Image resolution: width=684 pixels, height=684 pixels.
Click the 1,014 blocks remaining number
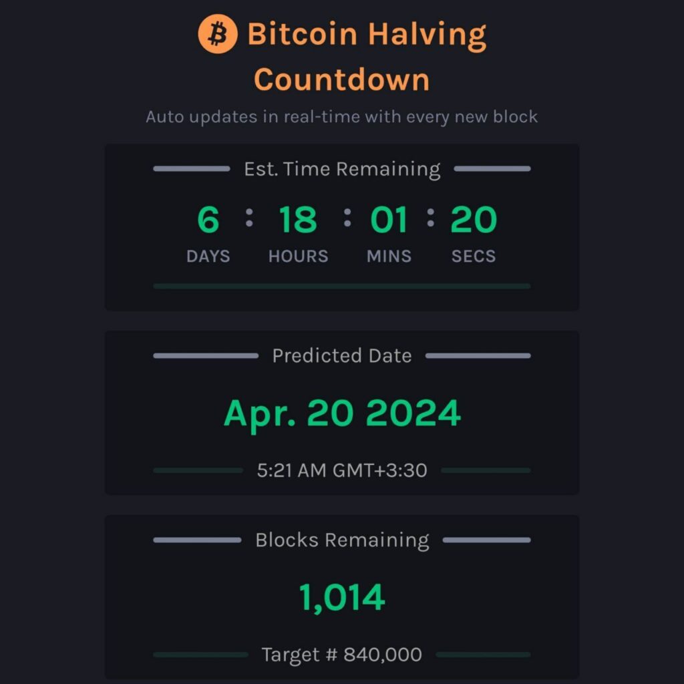pos(342,598)
